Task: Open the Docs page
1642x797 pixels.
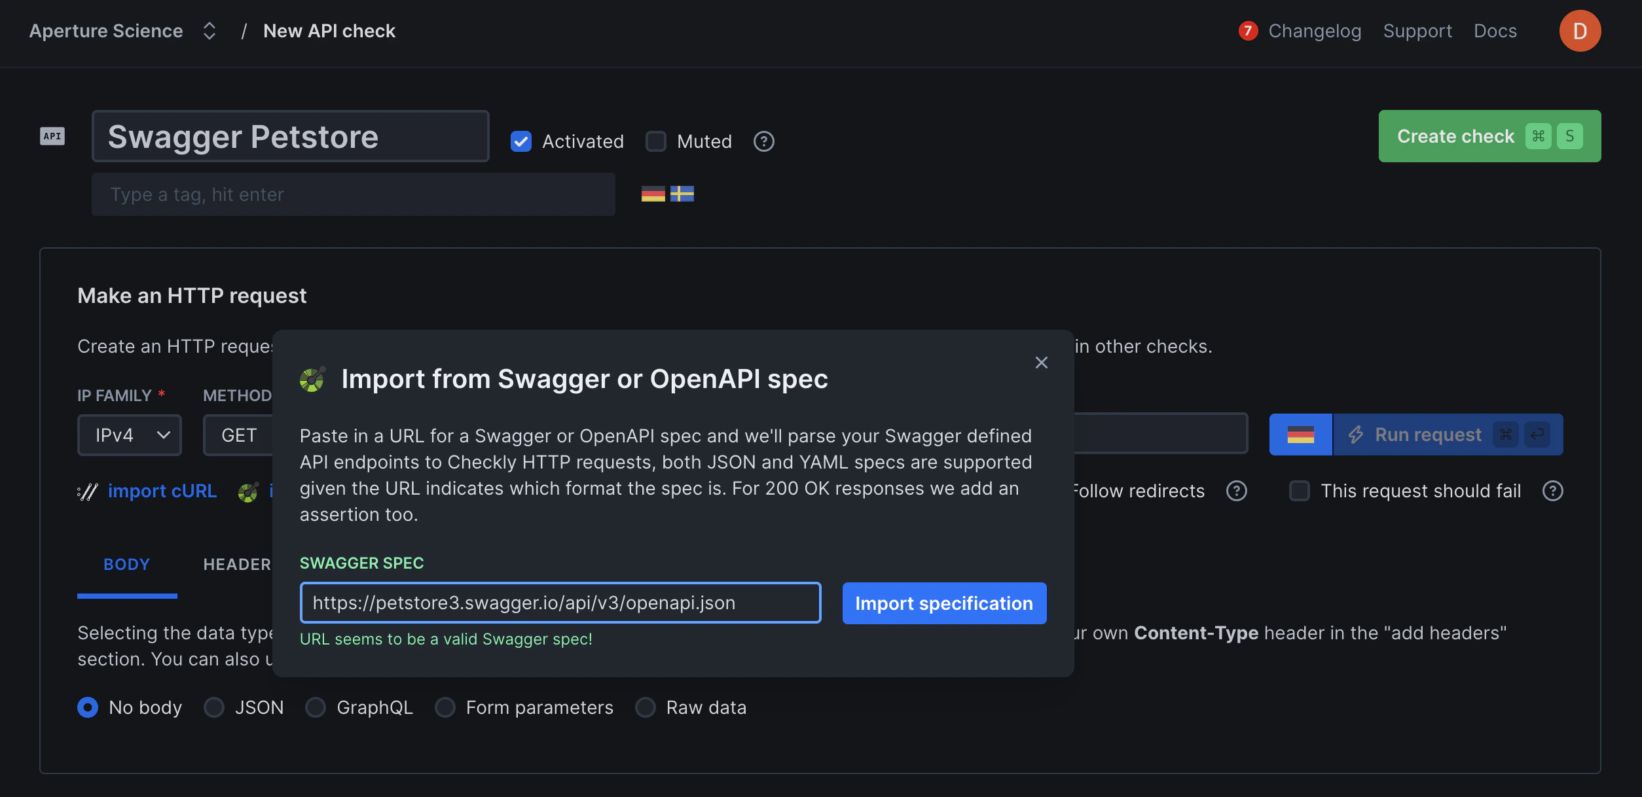Action: [1495, 30]
